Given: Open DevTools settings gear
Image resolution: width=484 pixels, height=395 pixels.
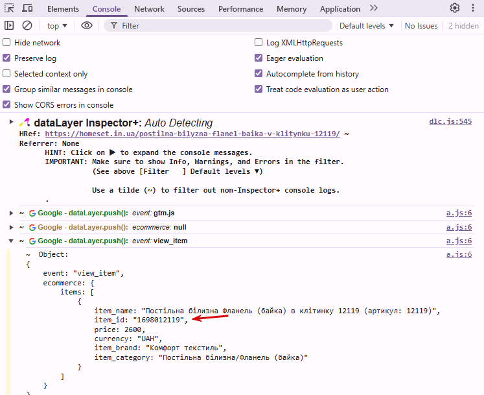Looking at the screenshot, I should coord(455,8).
